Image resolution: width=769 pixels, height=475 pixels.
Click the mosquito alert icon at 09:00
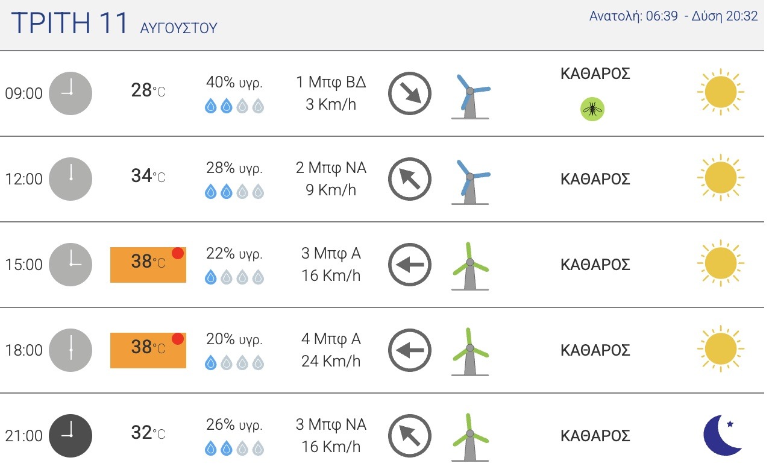(x=592, y=109)
